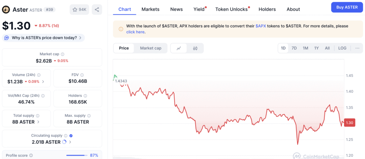
Task: Expand the Volume (24h) details chevron
Action: [x=43, y=82]
